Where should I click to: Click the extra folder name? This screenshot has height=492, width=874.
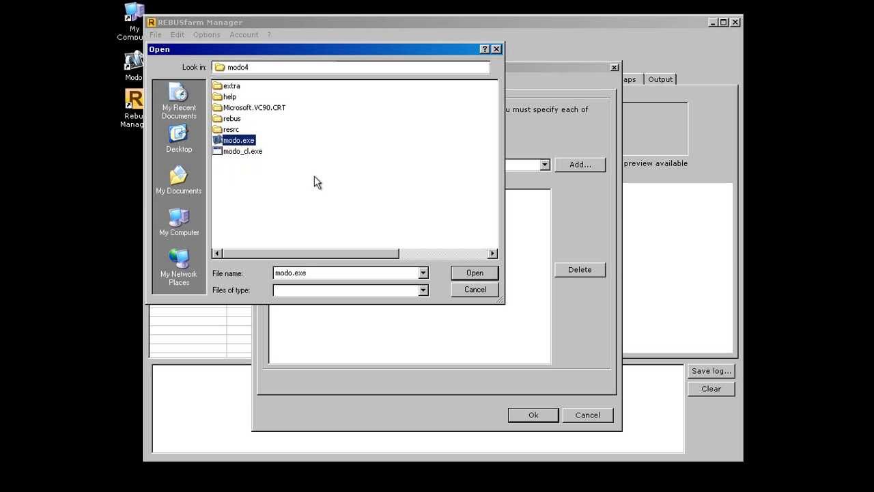click(231, 86)
